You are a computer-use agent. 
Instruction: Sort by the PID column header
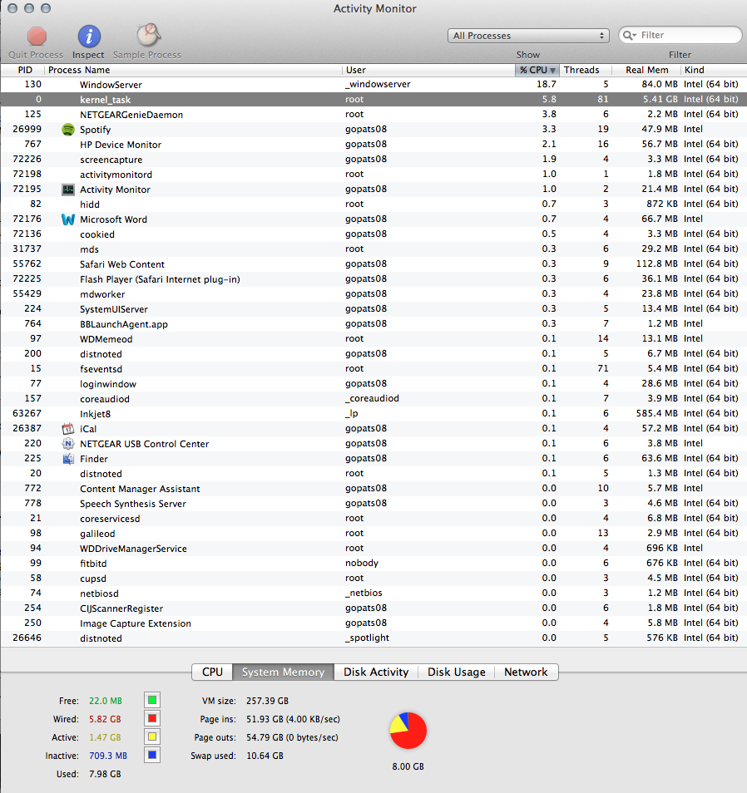22,70
